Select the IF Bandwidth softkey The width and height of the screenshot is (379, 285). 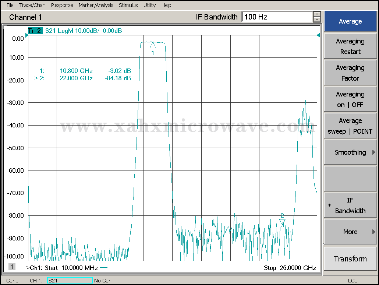point(350,205)
